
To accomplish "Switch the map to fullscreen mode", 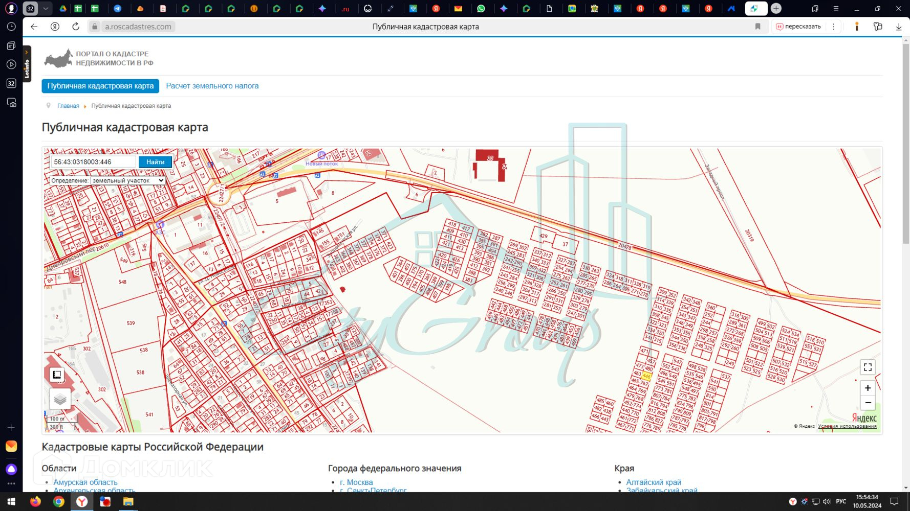I will (868, 367).
